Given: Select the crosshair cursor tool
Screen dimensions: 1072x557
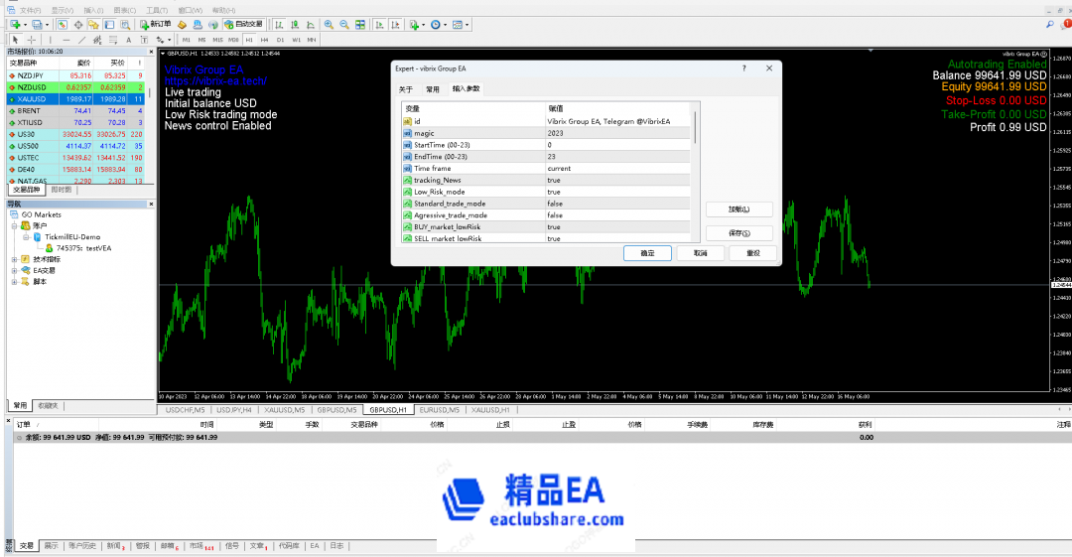Looking at the screenshot, I should click(31, 40).
